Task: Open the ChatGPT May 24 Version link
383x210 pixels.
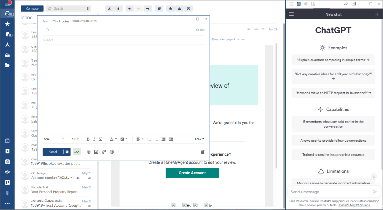Action: [x=354, y=205]
